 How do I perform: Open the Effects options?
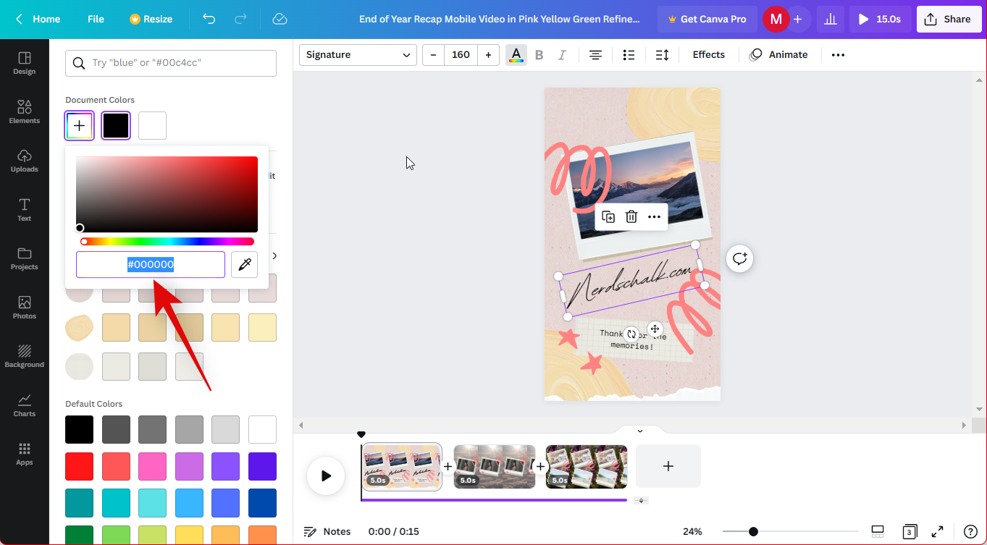[708, 55]
